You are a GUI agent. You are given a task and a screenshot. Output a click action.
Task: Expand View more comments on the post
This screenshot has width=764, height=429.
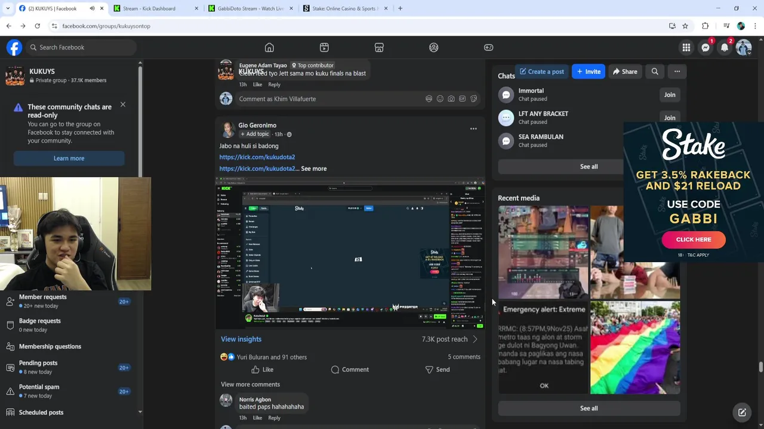pos(250,384)
